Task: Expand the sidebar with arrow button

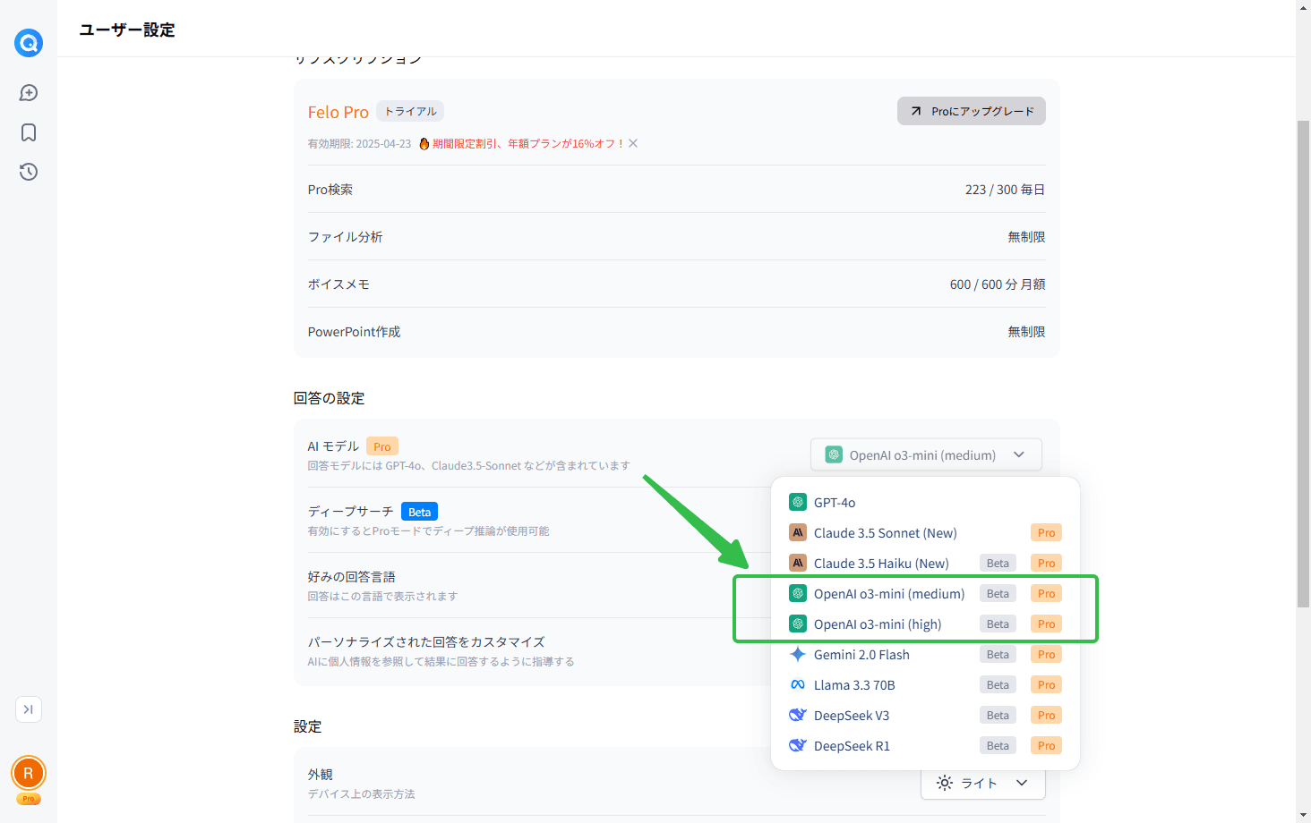Action: click(x=29, y=709)
